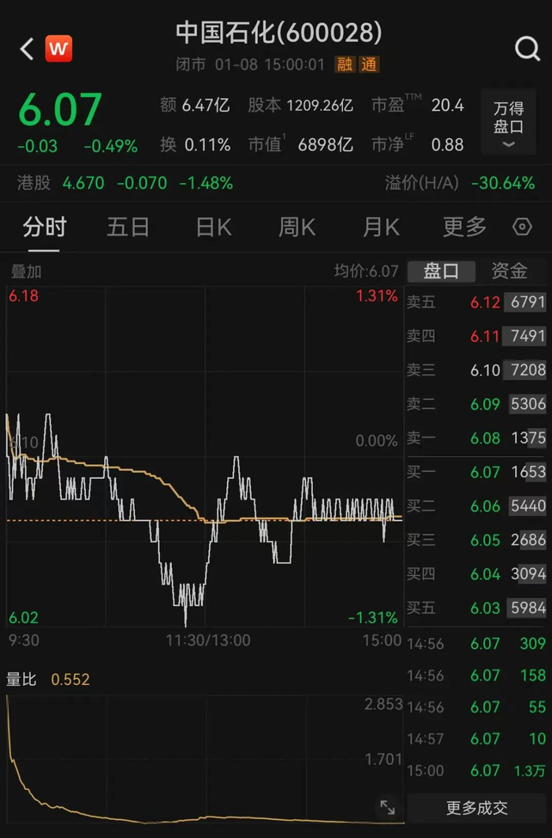Tap the 量比 volume ratio sub-chart

(x=204, y=759)
